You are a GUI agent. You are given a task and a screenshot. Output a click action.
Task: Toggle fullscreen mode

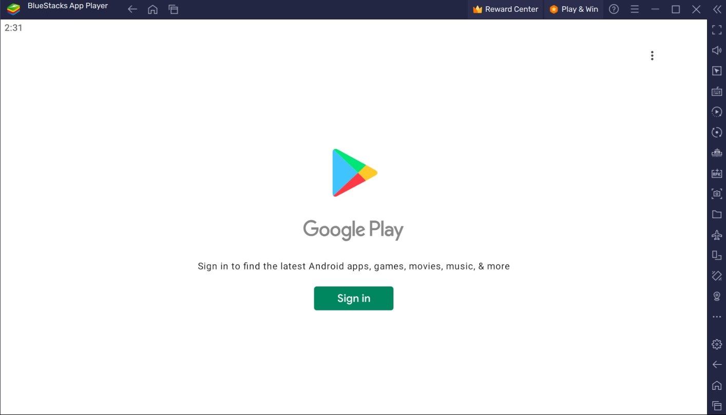(717, 29)
